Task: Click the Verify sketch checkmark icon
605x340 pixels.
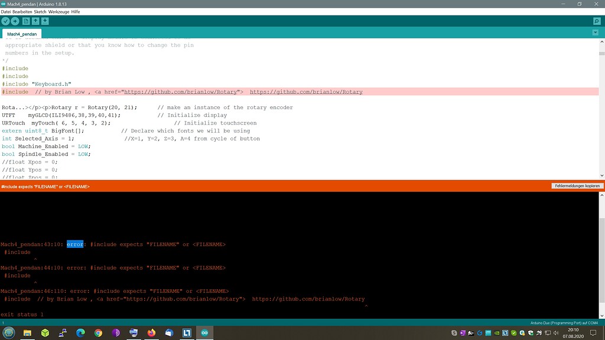Action: 6,21
